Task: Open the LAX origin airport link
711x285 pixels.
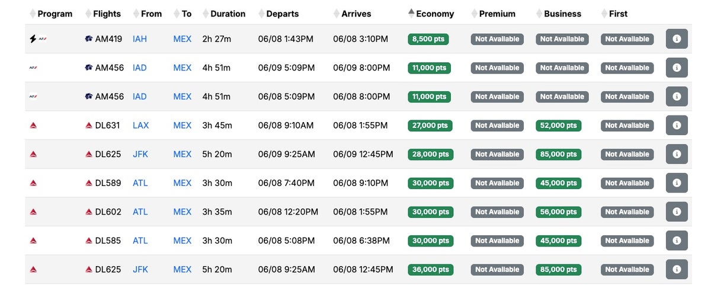Action: click(141, 126)
